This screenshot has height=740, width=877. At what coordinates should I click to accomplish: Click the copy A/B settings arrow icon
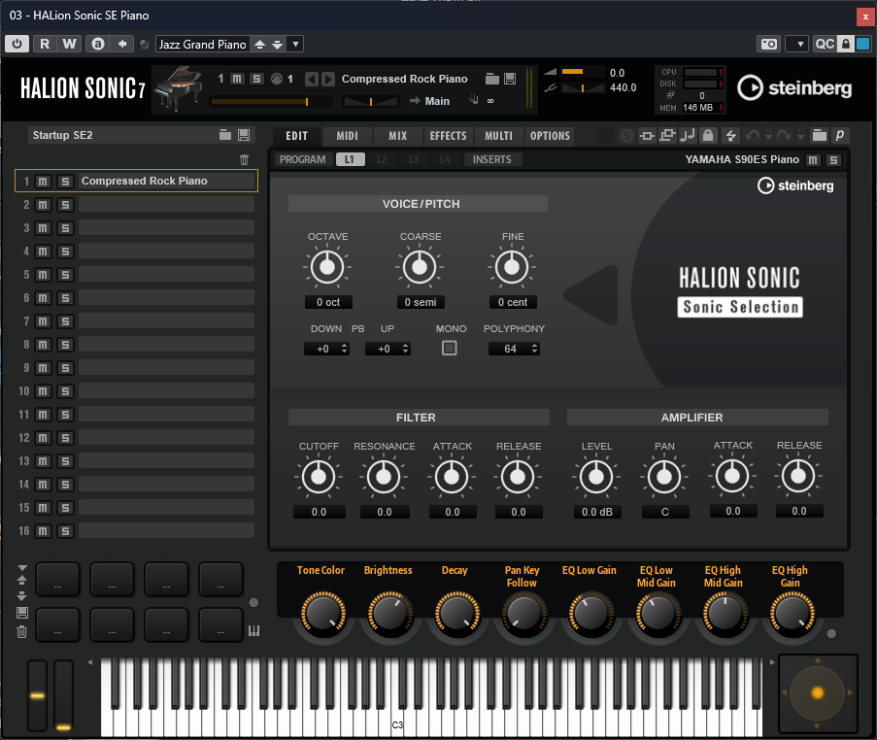tap(122, 44)
